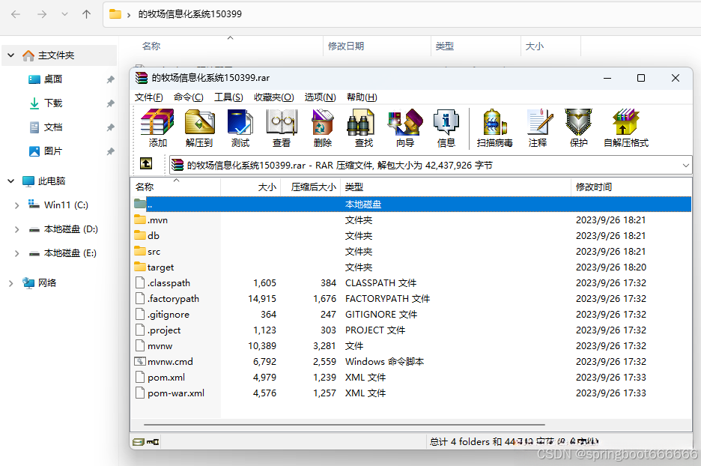This screenshot has width=701, height=466.
Task: Select the src folder row
Action: (x=411, y=251)
